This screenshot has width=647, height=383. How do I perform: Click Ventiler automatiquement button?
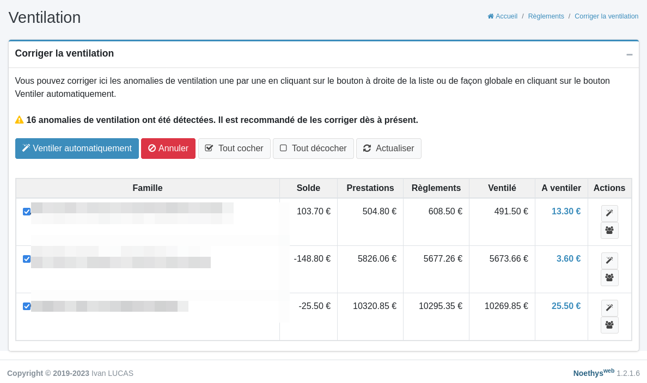tap(77, 149)
